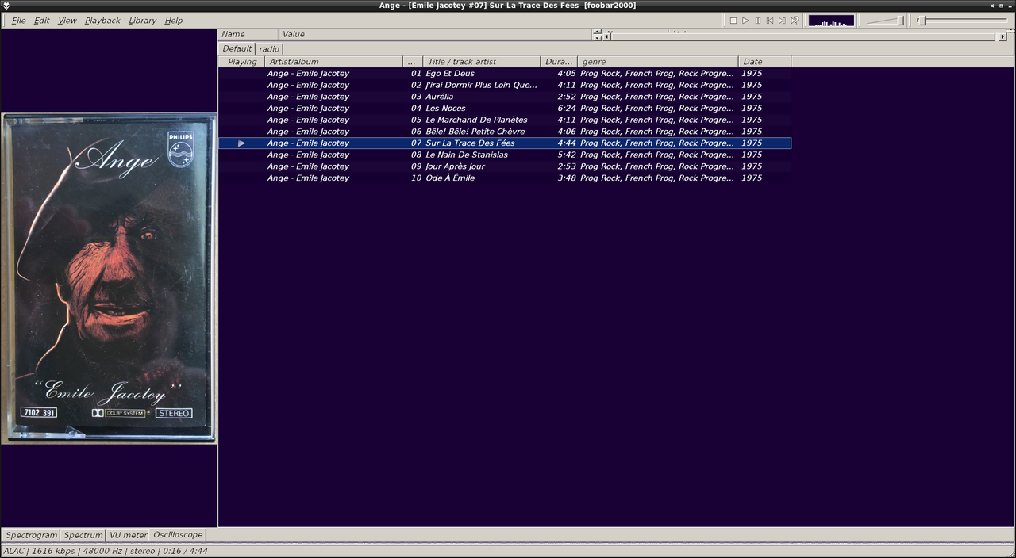Switch to the radio playlist tab

click(269, 49)
